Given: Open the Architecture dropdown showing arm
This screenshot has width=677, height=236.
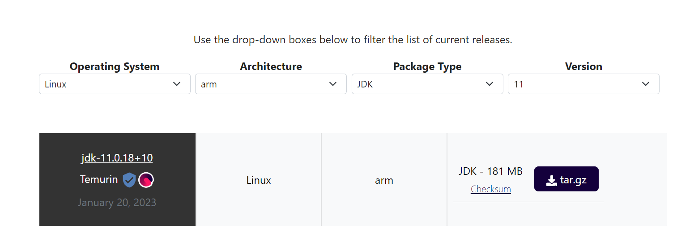Looking at the screenshot, I should [271, 84].
